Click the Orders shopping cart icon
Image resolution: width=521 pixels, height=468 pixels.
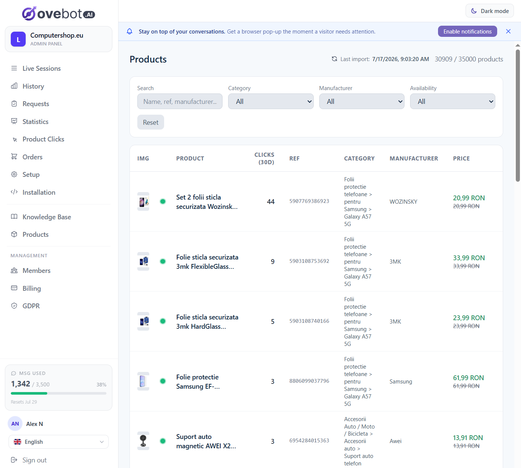pos(14,157)
